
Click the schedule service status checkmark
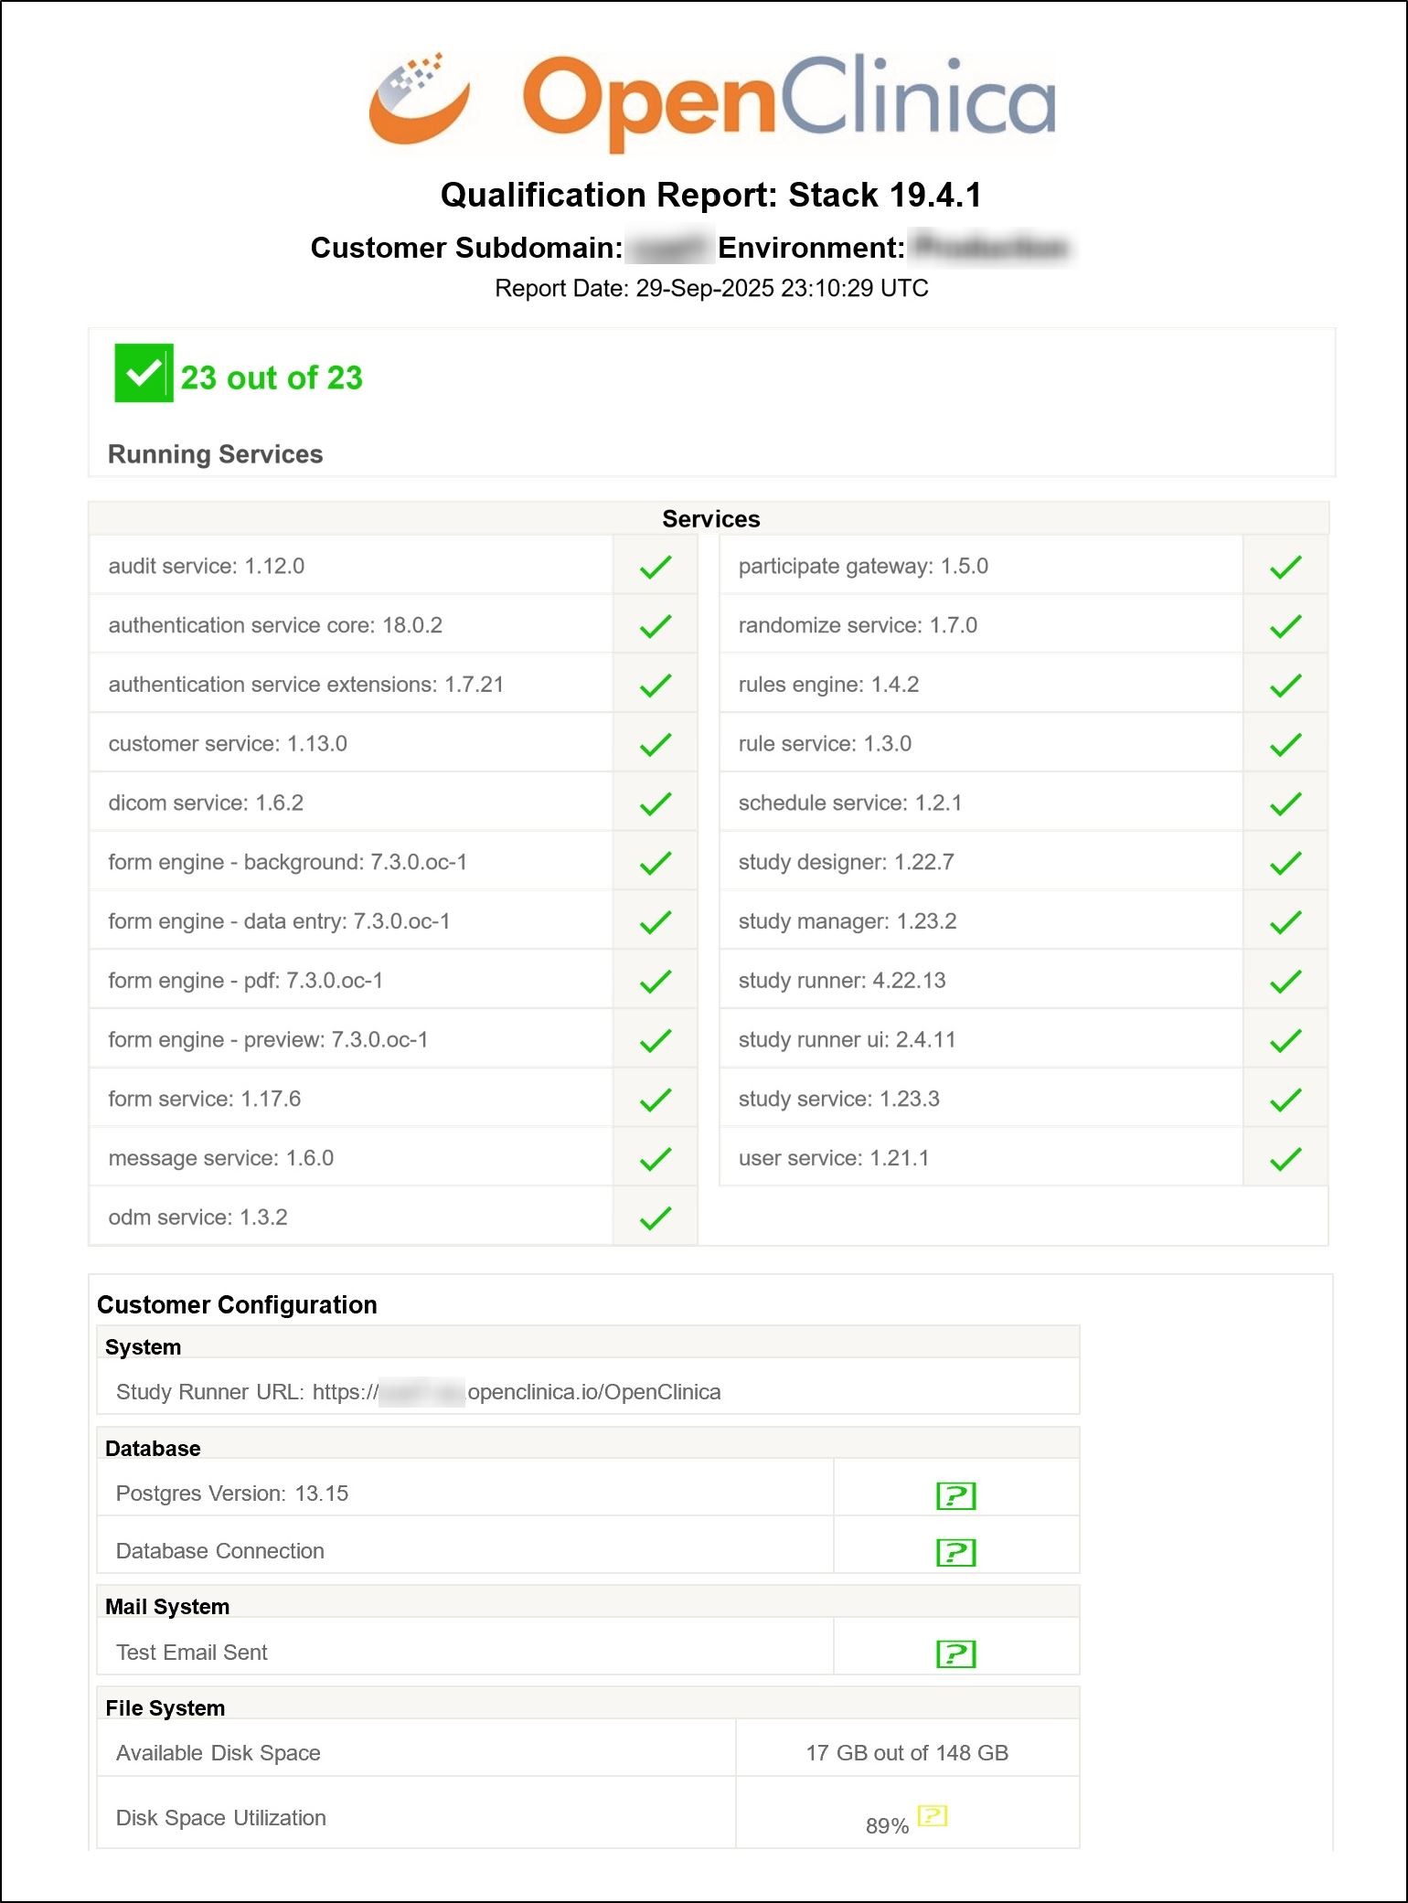pyautogui.click(x=1285, y=803)
